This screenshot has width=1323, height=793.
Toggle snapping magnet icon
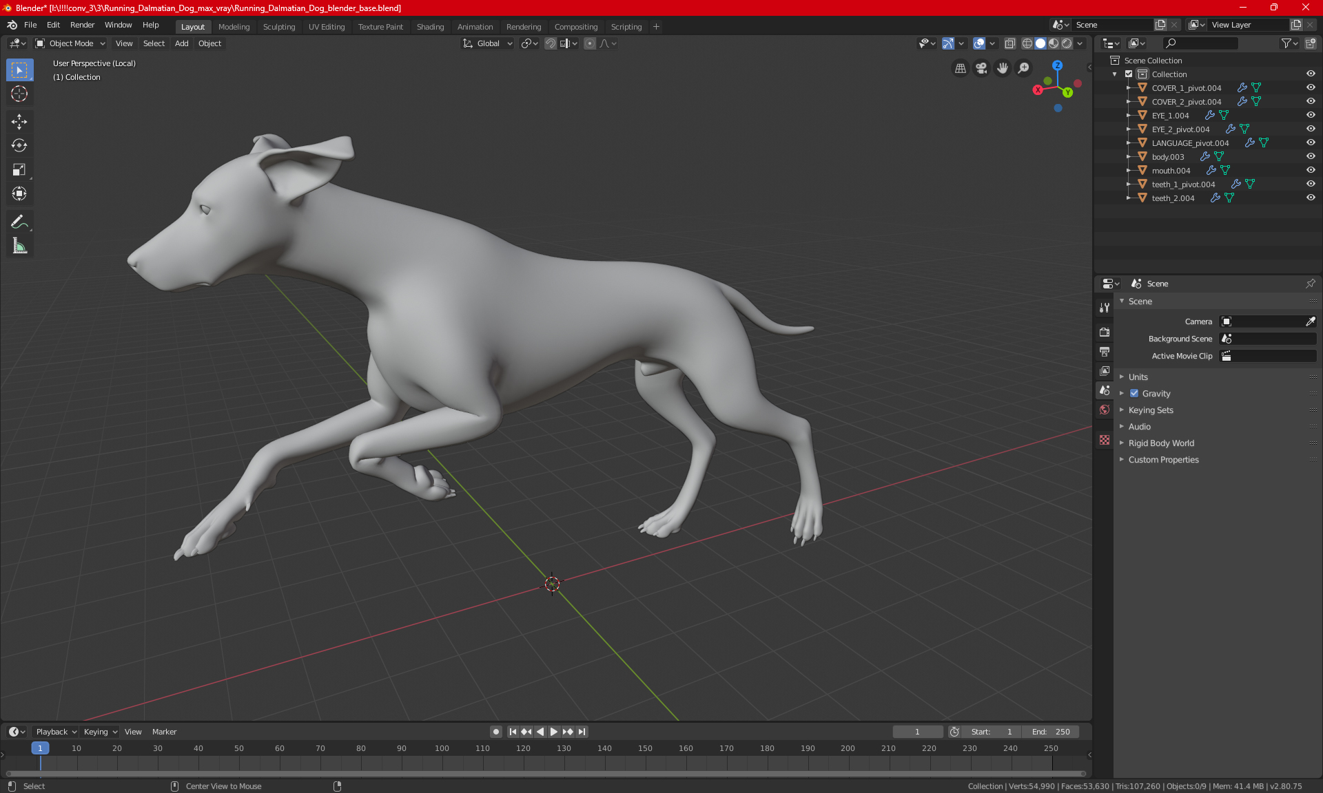[x=550, y=43]
